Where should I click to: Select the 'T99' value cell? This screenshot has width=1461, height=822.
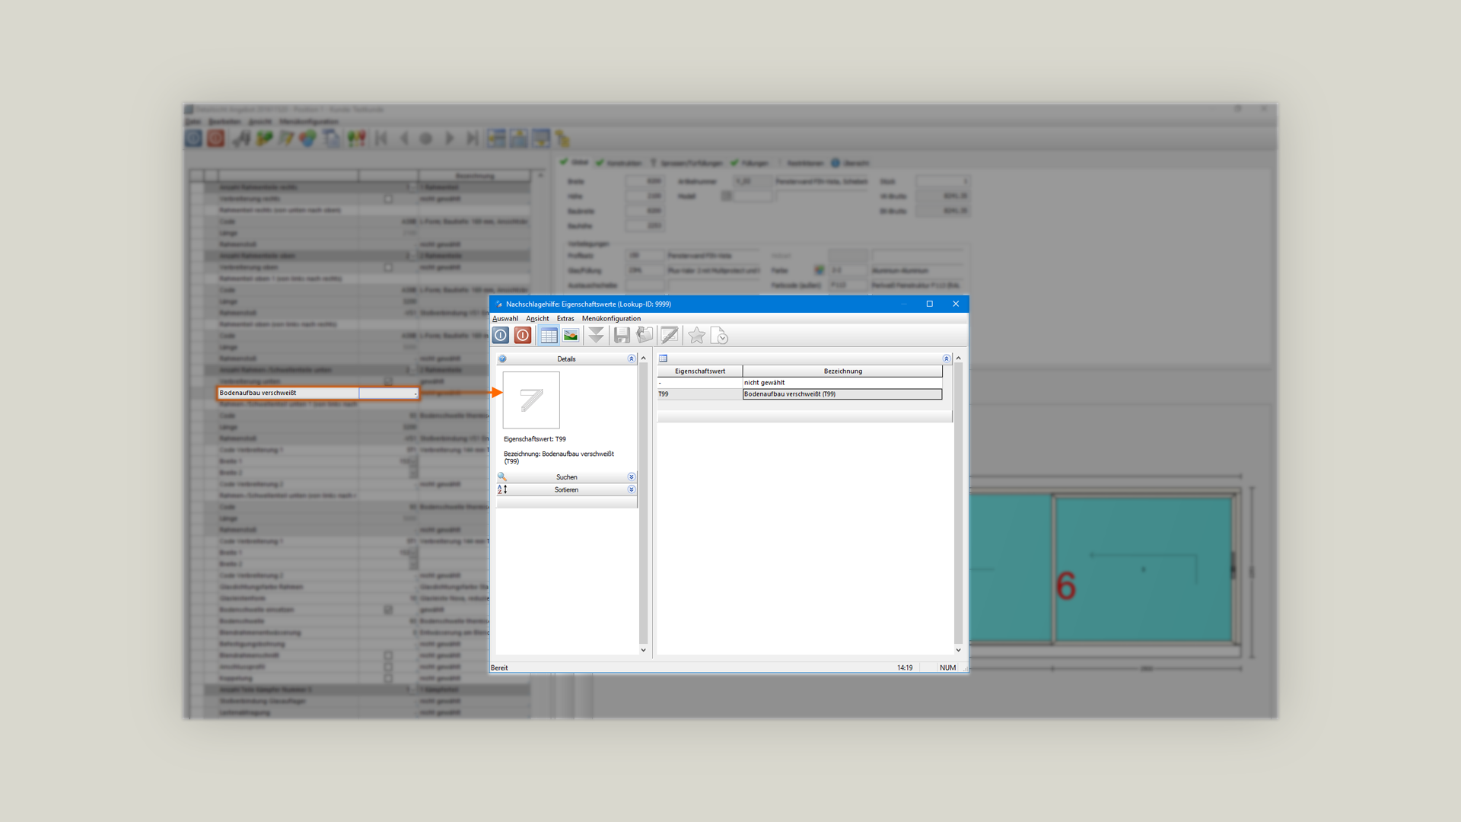coord(700,394)
